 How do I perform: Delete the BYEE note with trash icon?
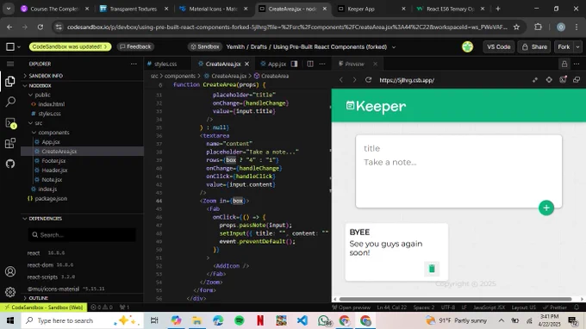click(432, 269)
